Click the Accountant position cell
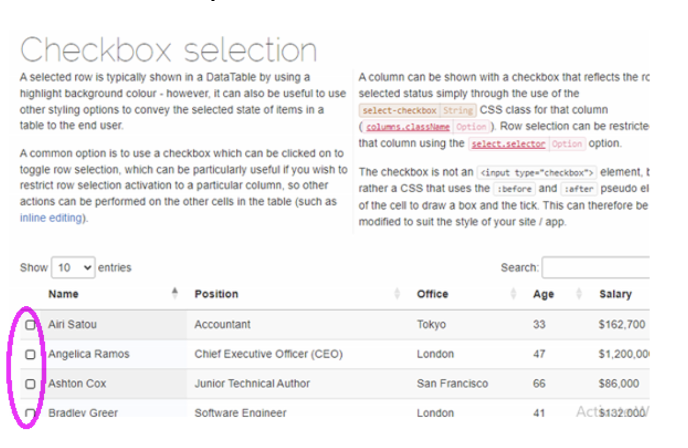Screen dimensions: 688x448 point(222,325)
